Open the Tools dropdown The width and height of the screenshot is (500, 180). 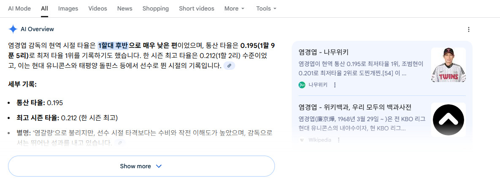[x=266, y=8]
